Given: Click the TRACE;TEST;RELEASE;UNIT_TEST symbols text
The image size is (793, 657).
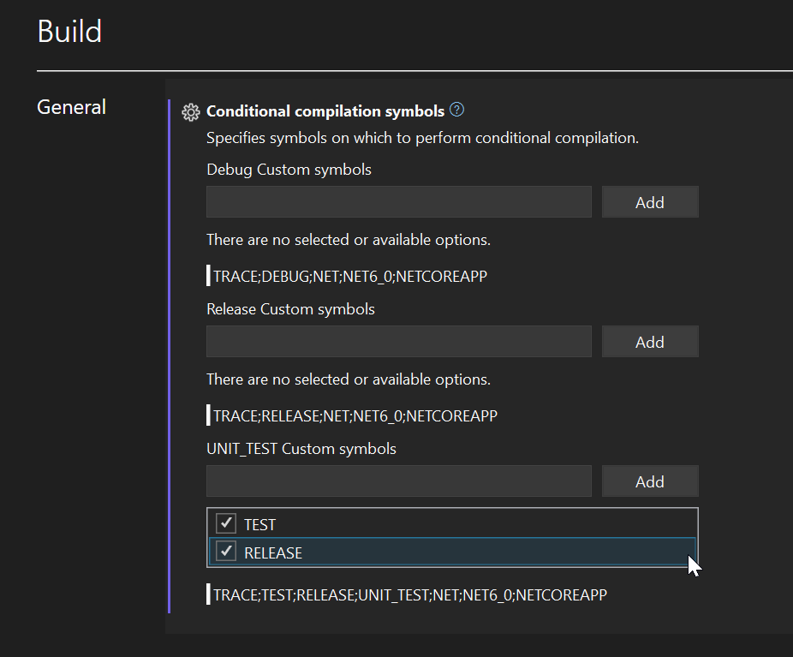Looking at the screenshot, I should (409, 594).
